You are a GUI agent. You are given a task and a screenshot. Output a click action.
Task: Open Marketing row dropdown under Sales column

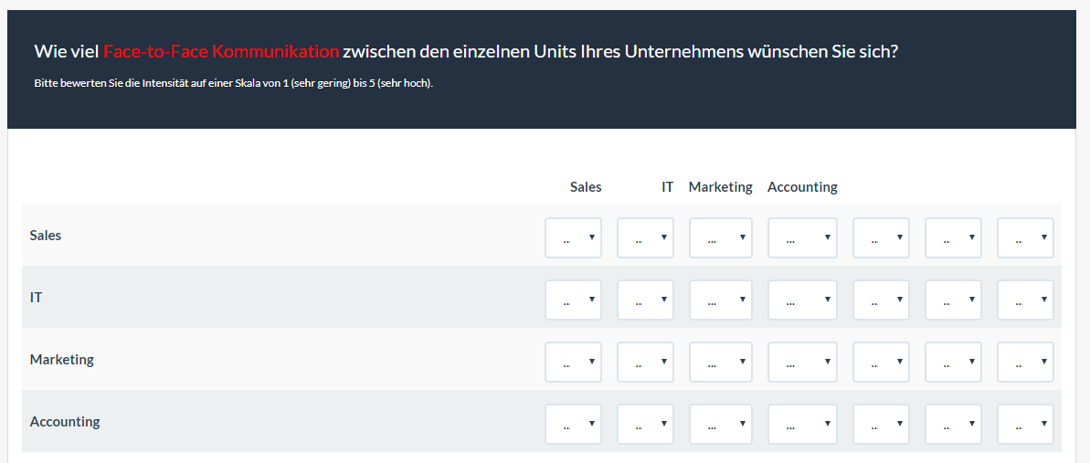[573, 362]
